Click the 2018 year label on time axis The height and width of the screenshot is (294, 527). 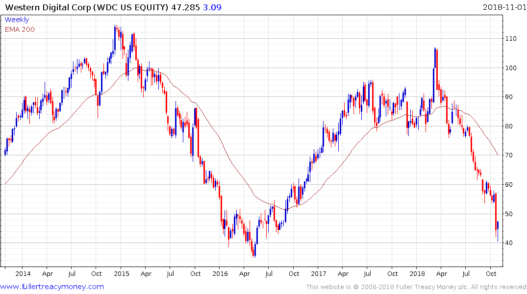tap(417, 273)
